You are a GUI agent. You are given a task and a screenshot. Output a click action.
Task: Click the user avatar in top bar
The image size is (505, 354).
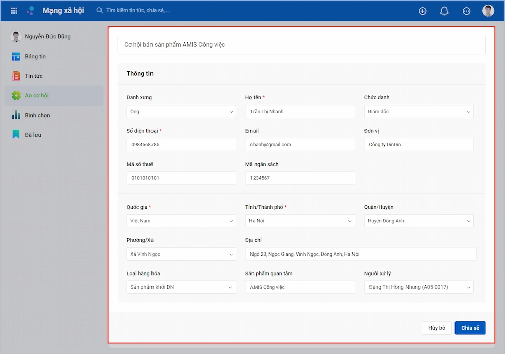[x=488, y=11]
